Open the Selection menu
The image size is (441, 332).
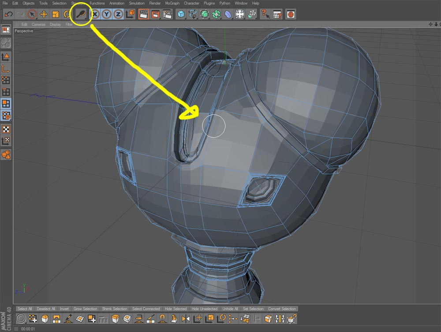point(59,3)
